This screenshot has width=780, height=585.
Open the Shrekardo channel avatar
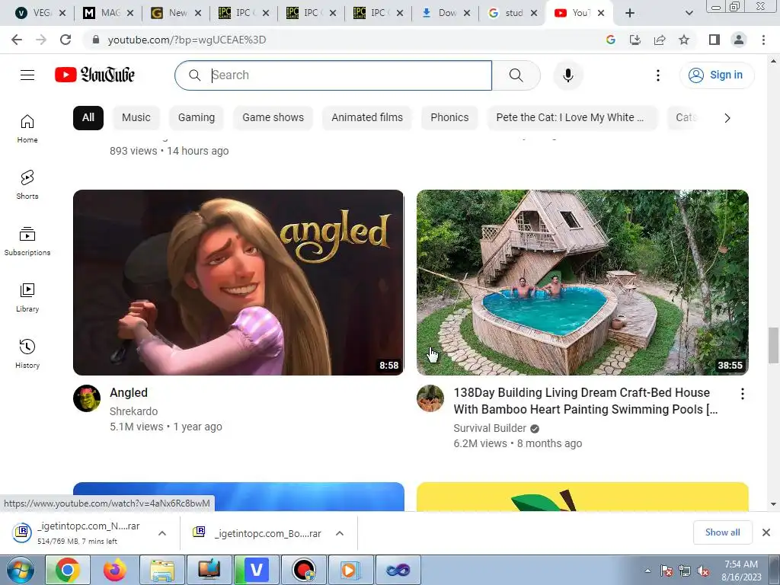[87, 398]
